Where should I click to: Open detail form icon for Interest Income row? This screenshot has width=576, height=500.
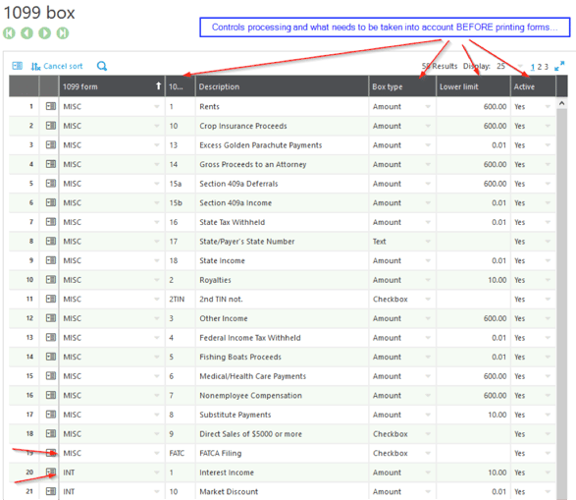(x=51, y=472)
